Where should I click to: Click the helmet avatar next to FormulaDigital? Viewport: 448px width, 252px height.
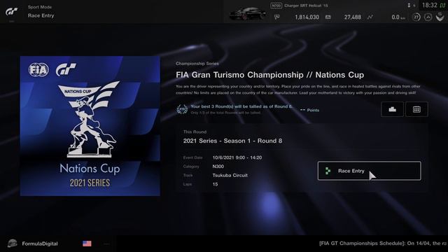click(13, 244)
